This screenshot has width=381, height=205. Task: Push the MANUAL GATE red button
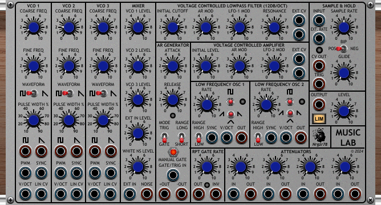(173, 152)
